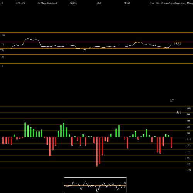Click the MR axis label 80
The image size is (193, 193).
[188, 115]
